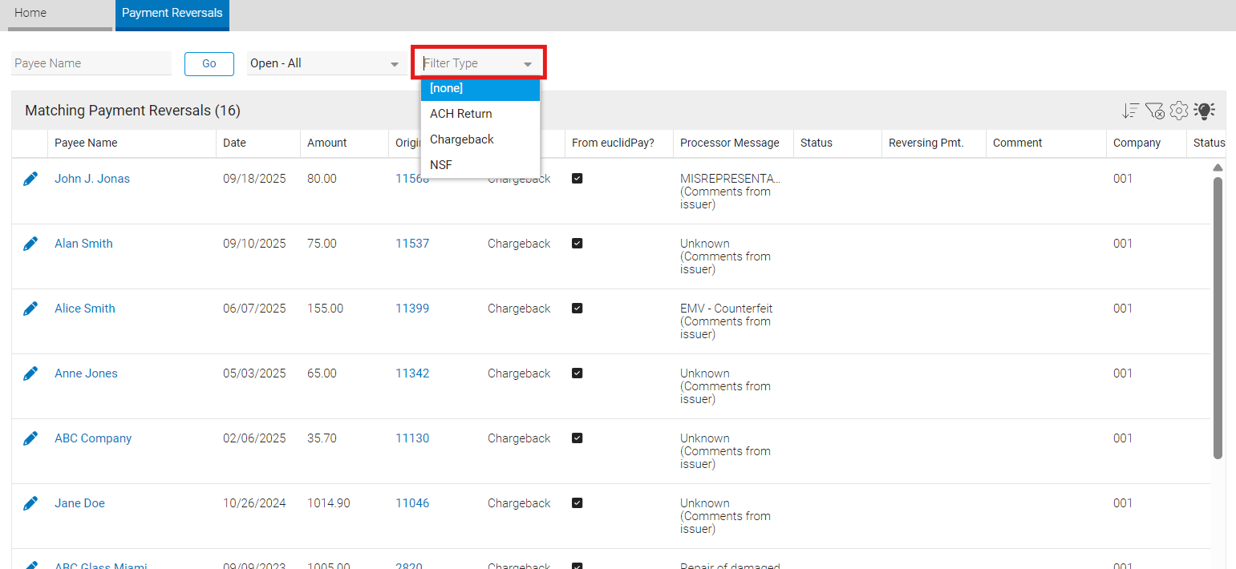Image resolution: width=1236 pixels, height=569 pixels.
Task: Select Chargeback filter option
Action: (480, 139)
